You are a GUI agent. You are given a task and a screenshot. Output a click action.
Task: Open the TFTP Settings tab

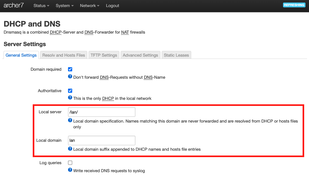104,55
